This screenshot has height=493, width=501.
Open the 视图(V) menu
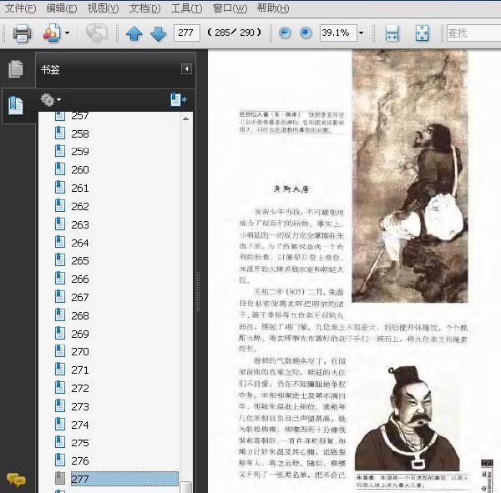coord(103,8)
